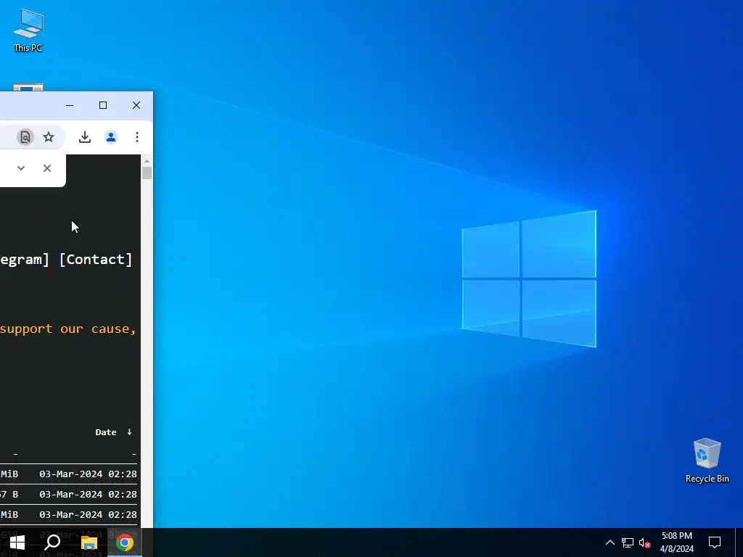Open the notification center icon
This screenshot has width=743, height=557.
click(x=715, y=542)
